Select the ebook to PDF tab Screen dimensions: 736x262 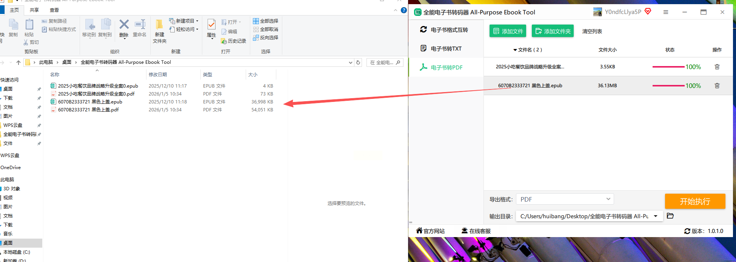[x=446, y=68]
